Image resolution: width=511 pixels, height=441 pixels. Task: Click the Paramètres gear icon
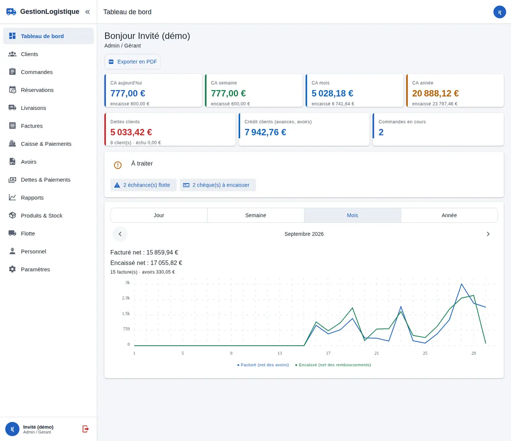pyautogui.click(x=12, y=269)
